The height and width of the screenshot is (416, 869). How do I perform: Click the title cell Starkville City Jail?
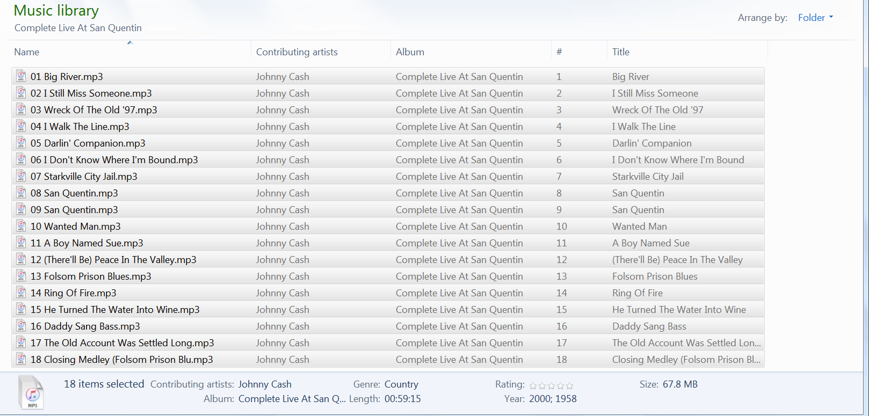pyautogui.click(x=648, y=177)
